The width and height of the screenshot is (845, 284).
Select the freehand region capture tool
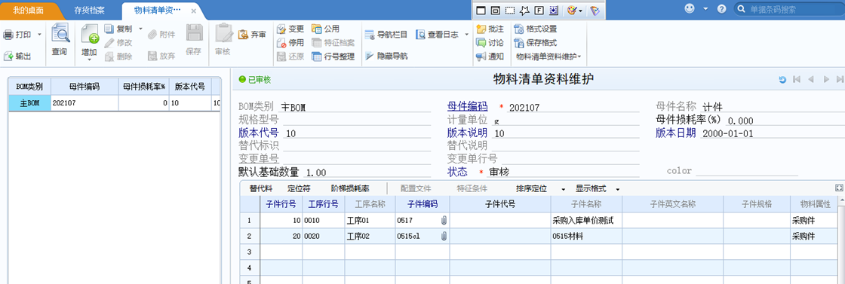tap(525, 11)
